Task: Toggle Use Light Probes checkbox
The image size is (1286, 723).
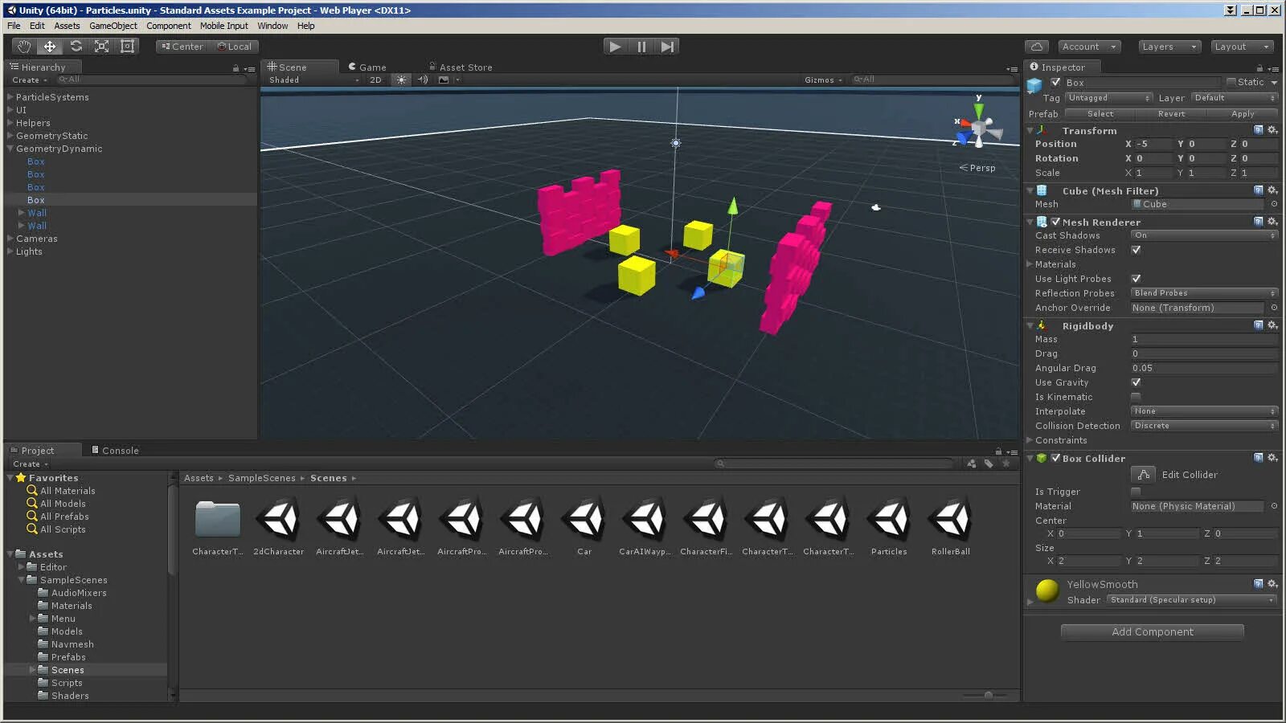Action: [1136, 279]
